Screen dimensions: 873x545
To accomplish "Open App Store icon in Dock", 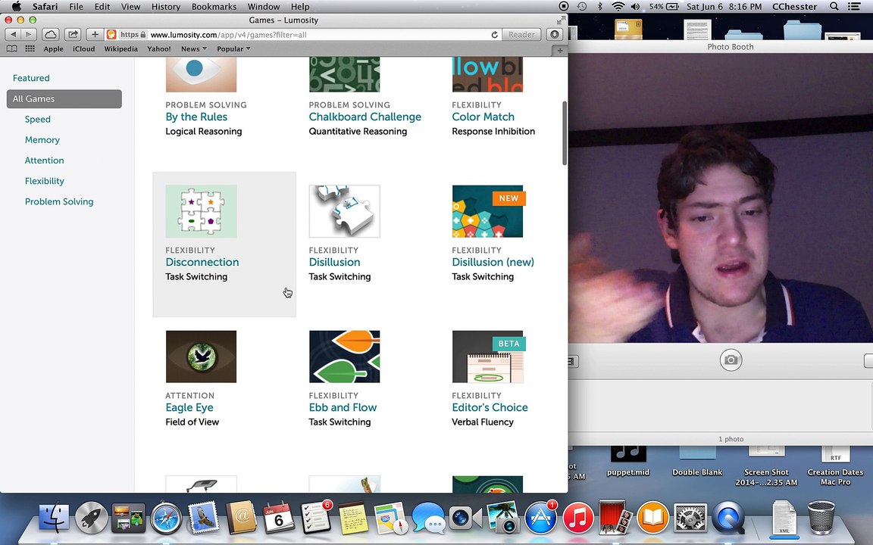I will [x=540, y=518].
